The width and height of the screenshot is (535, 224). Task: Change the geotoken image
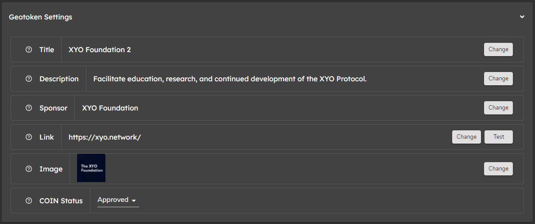(498, 169)
